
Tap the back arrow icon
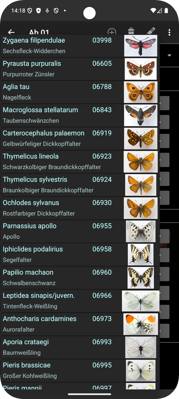11,32
